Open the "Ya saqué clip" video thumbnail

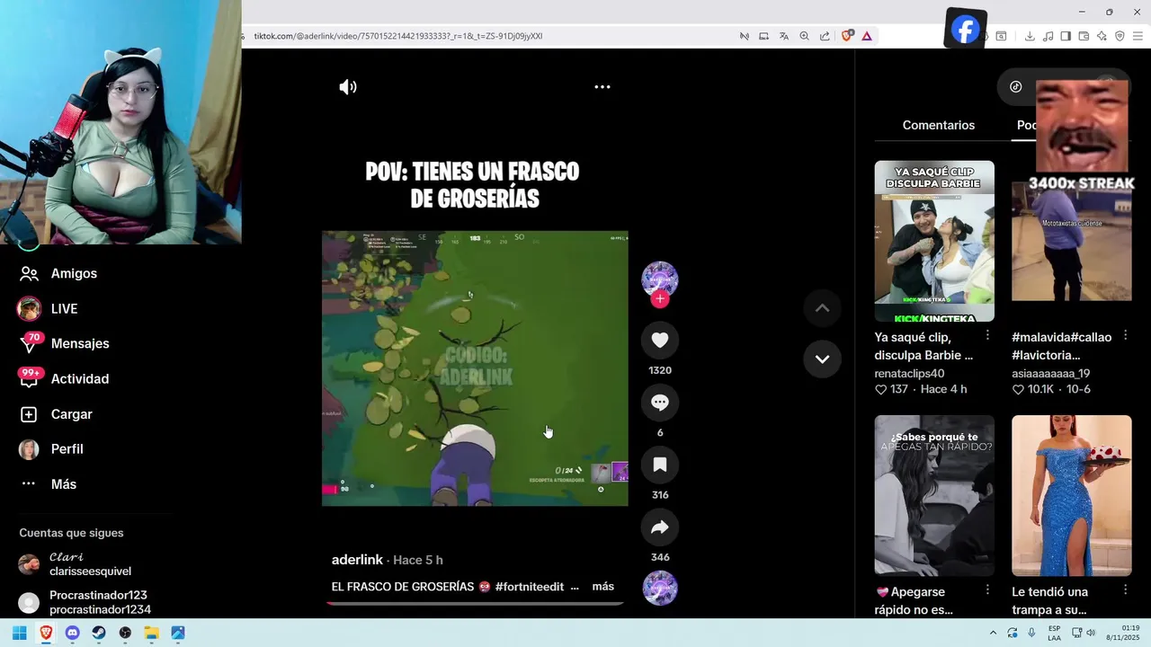(x=934, y=241)
